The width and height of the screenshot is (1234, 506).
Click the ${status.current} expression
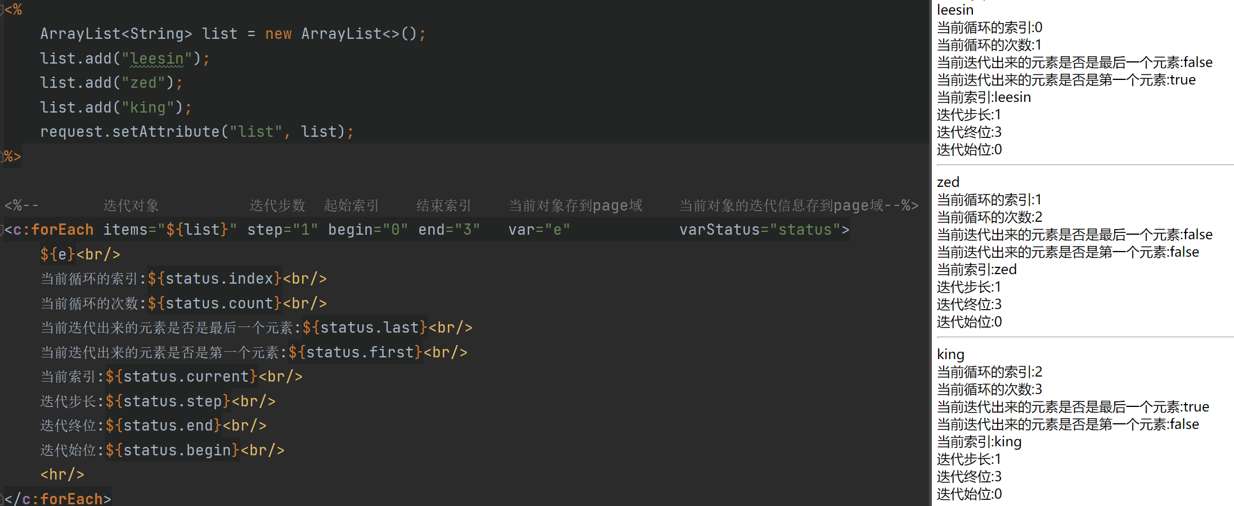[182, 377]
